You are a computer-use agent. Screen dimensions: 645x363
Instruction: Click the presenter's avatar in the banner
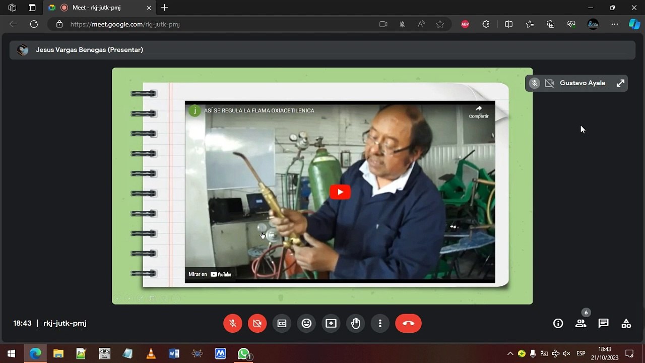23,50
